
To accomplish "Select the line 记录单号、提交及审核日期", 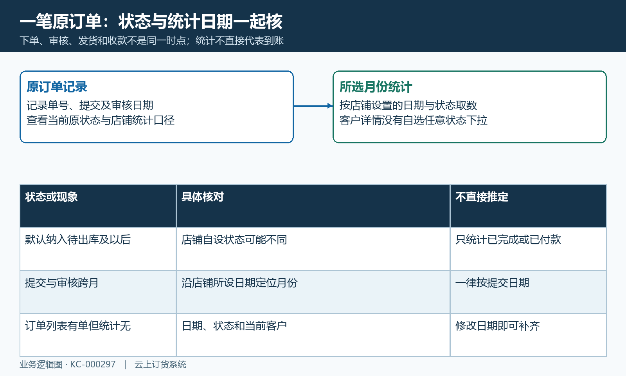I will 90,105.
